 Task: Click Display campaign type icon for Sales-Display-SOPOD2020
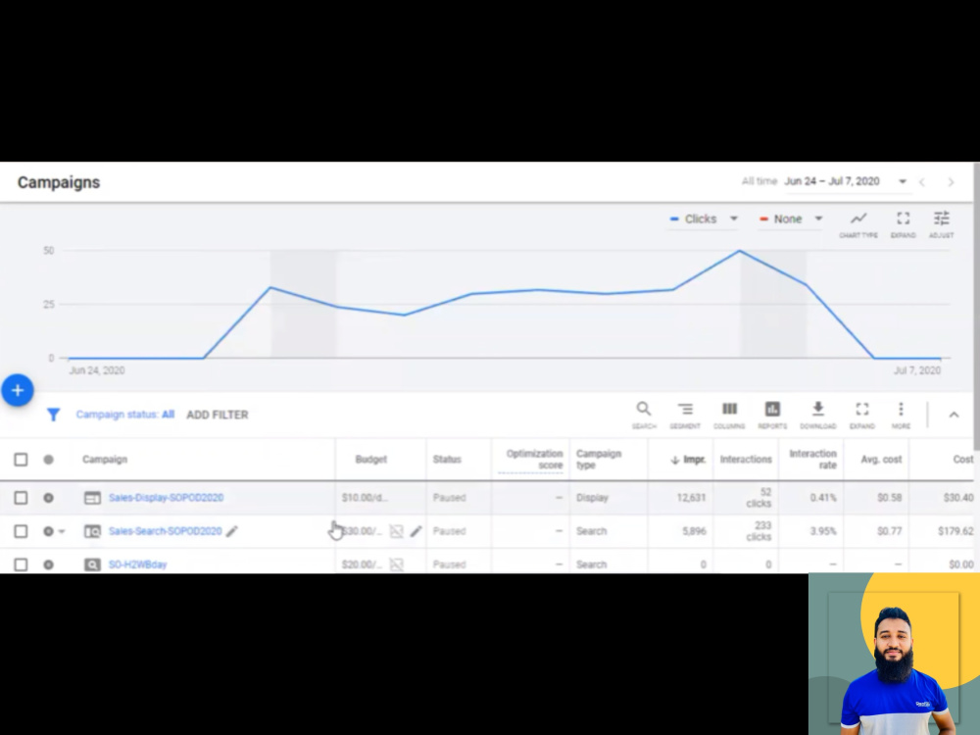click(92, 498)
